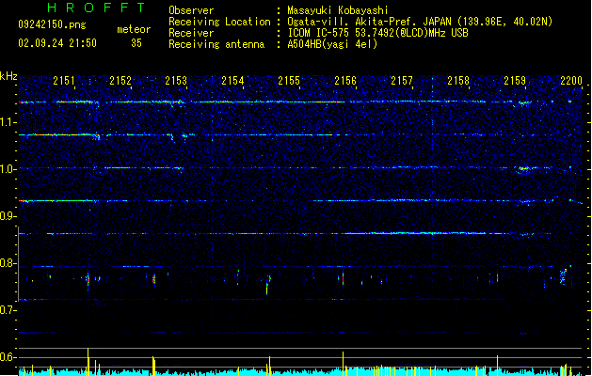Click the meteor count value 35
This screenshot has width=592, height=376.
[136, 43]
